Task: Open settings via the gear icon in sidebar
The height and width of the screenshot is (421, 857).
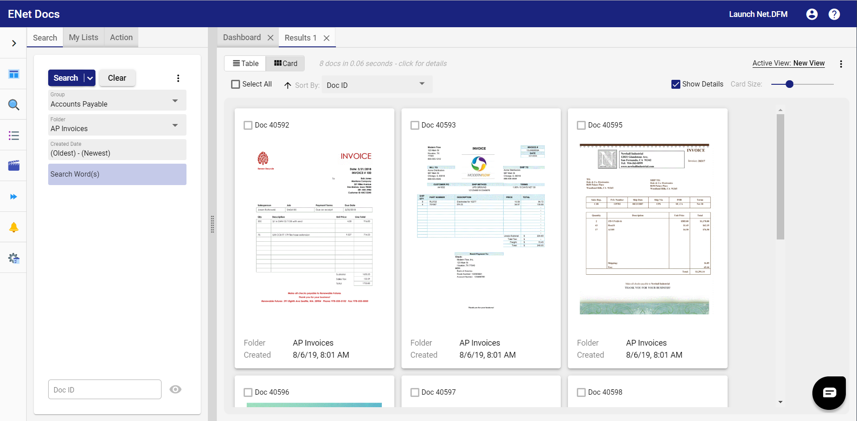Action: coord(13,258)
